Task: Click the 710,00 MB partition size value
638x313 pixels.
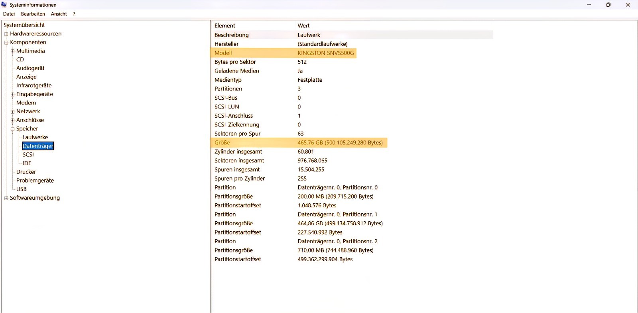Action: click(335, 250)
